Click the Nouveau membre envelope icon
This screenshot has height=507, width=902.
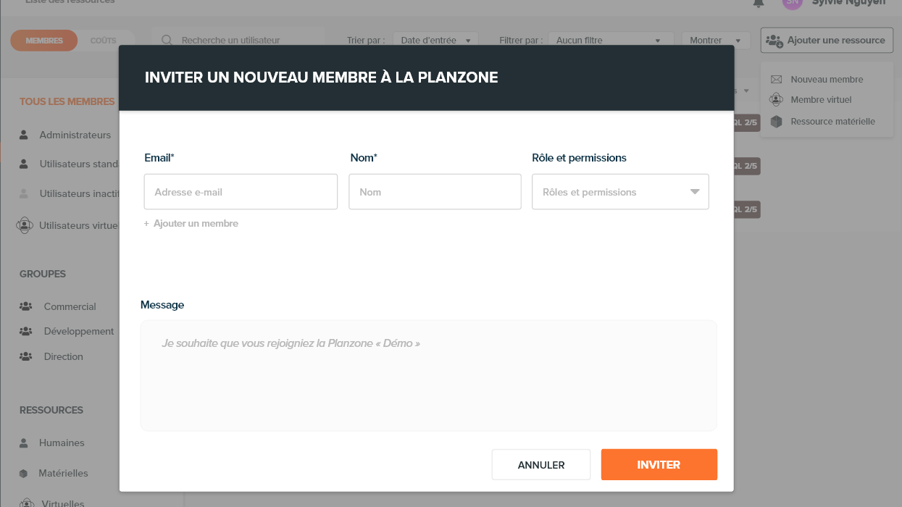(x=776, y=80)
